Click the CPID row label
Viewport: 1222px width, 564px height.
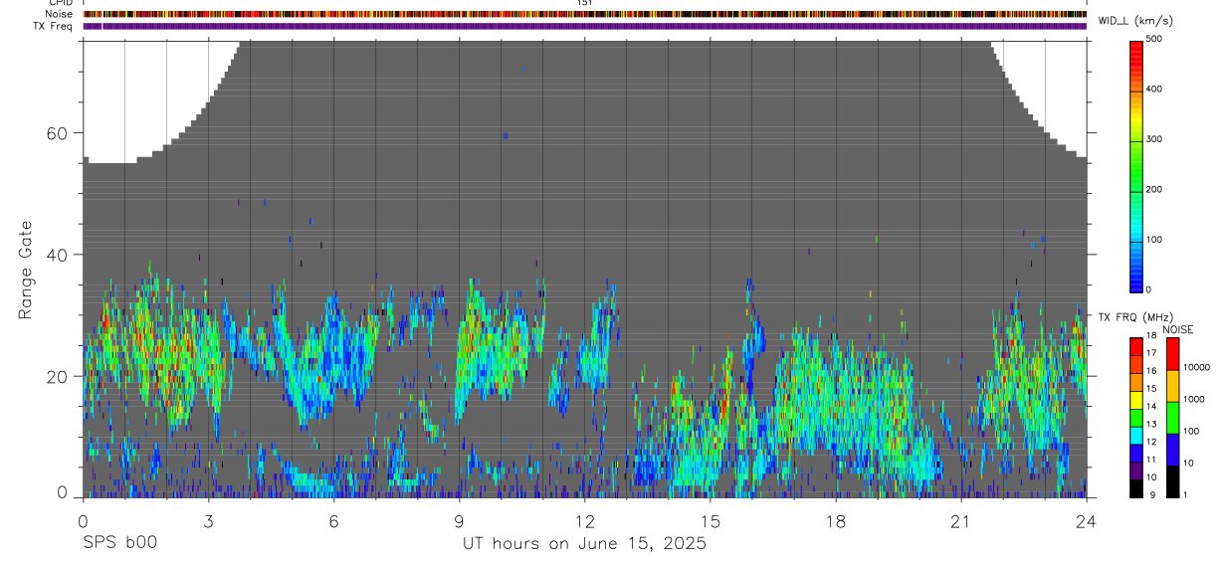click(60, 4)
